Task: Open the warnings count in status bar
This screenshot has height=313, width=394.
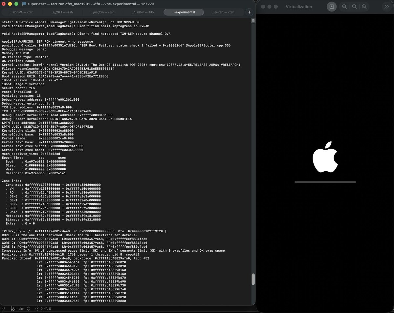Action: pos(48,308)
